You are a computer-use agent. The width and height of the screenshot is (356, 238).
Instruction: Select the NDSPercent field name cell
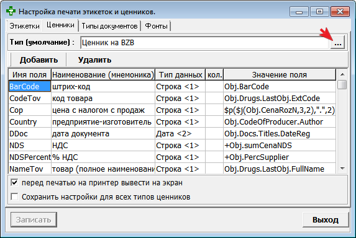(30, 157)
